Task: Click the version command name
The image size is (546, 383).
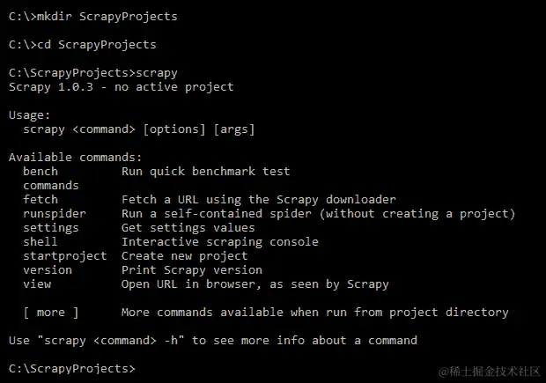Action: (48, 270)
